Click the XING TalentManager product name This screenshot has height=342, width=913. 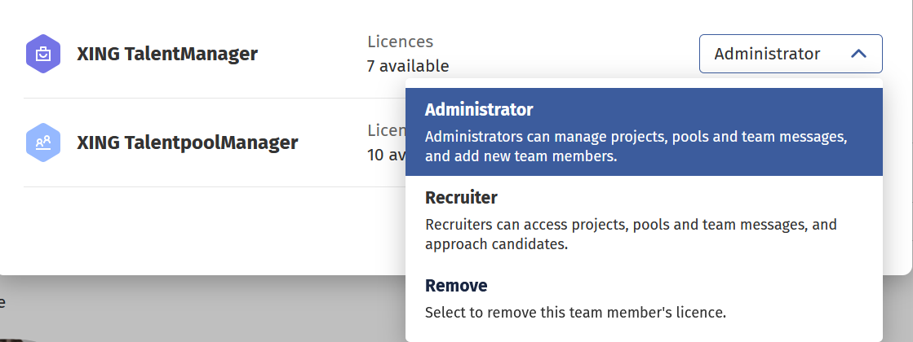(167, 55)
